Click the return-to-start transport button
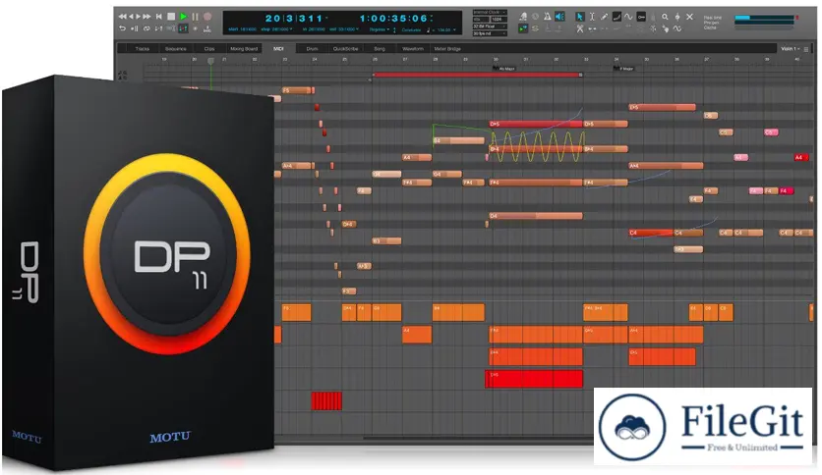822x475 pixels. click(159, 17)
